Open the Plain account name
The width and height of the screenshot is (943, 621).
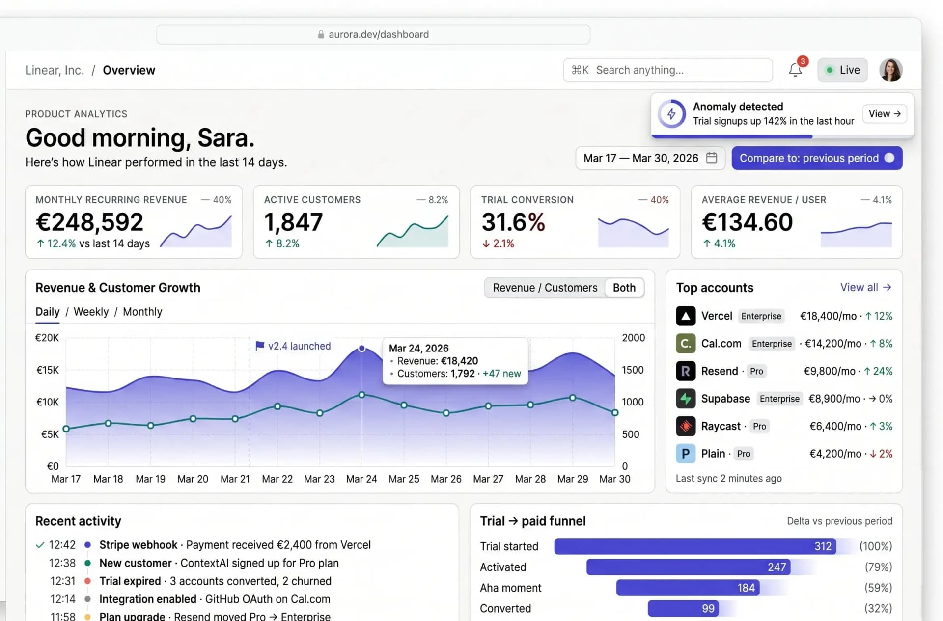(713, 454)
